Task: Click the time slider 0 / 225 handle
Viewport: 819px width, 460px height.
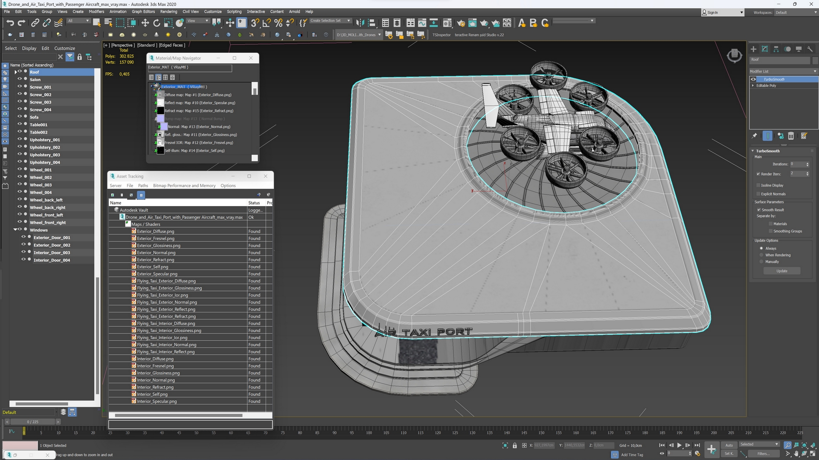Action: pyautogui.click(x=32, y=422)
